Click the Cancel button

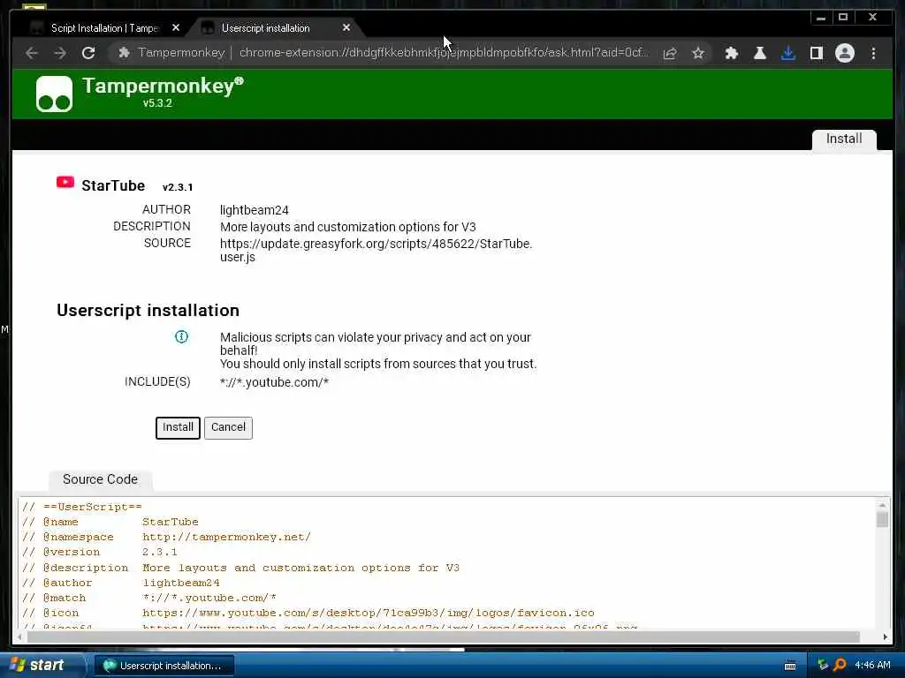[x=228, y=428]
